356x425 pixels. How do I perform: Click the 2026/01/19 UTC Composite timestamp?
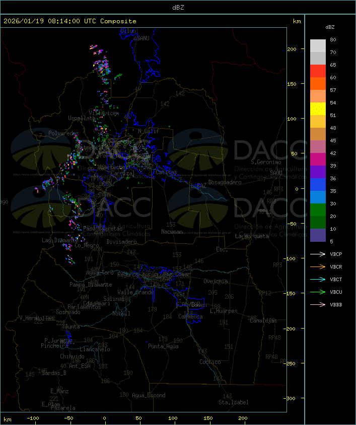[x=70, y=21]
